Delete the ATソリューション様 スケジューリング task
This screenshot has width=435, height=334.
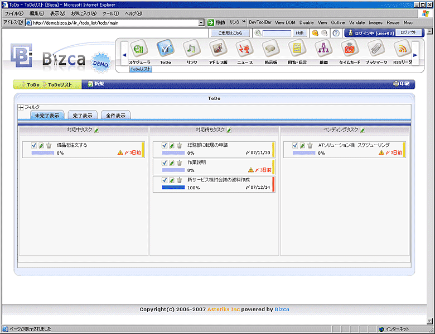click(x=310, y=145)
